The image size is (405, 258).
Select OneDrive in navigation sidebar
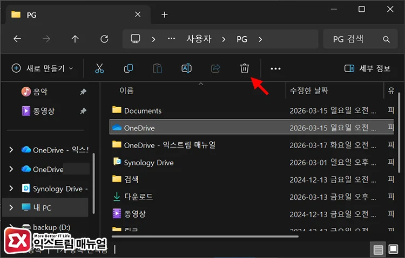coord(43,169)
